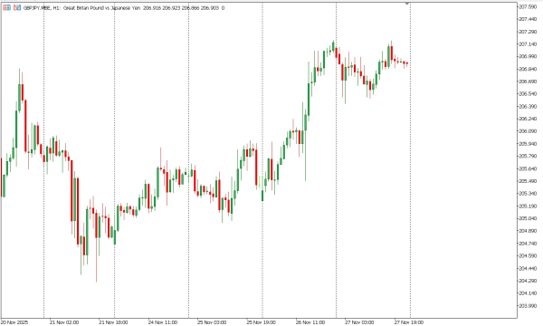This screenshot has width=543, height=326.
Task: Click the chart shift triangle marker at top
Action: tap(407, 3)
